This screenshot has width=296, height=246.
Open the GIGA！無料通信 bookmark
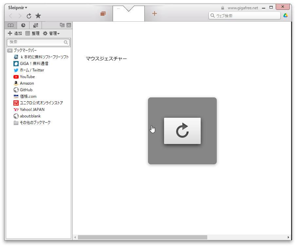(x=31, y=64)
